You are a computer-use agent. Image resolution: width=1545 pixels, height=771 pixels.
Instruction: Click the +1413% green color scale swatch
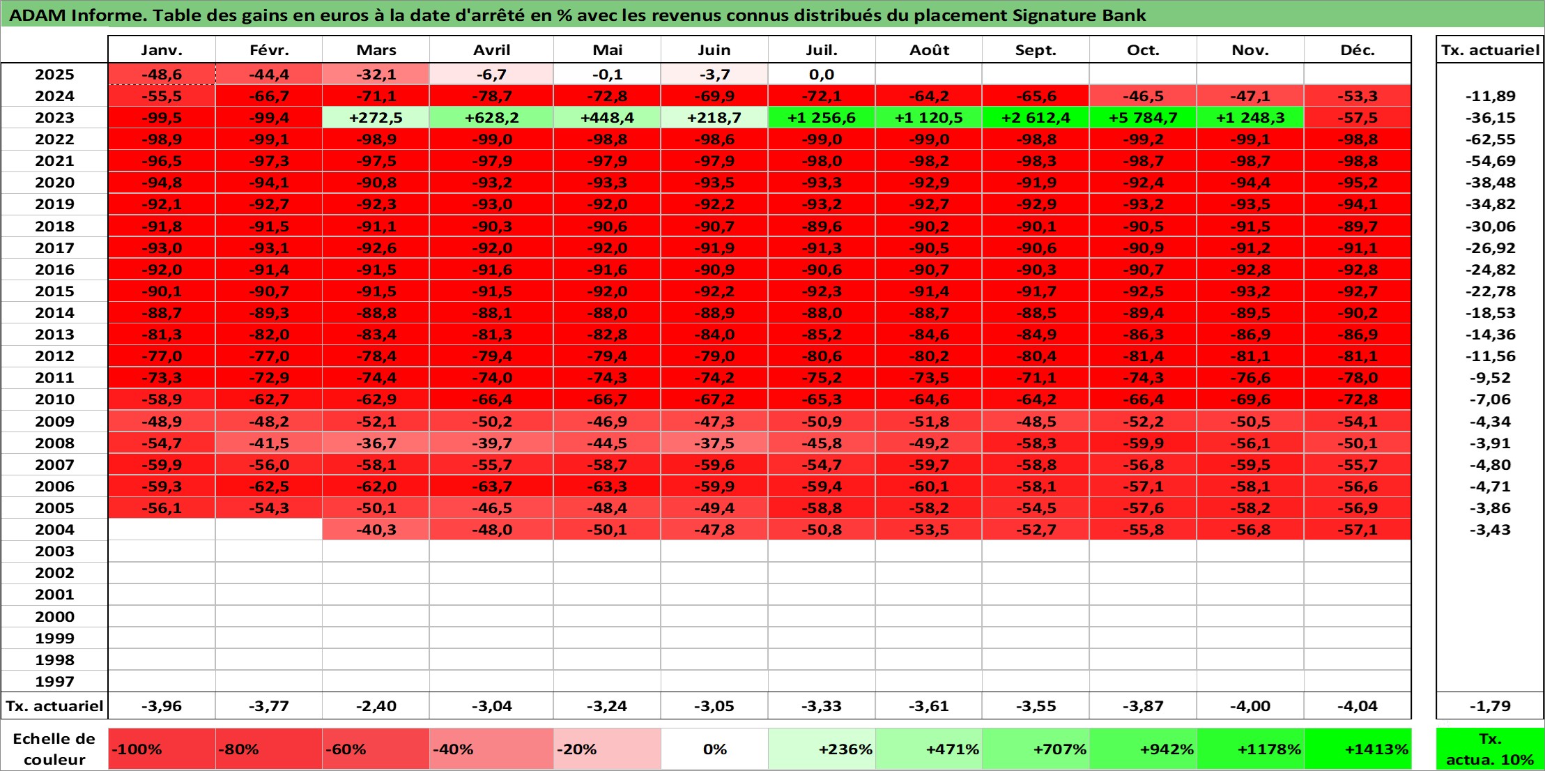(x=1358, y=749)
